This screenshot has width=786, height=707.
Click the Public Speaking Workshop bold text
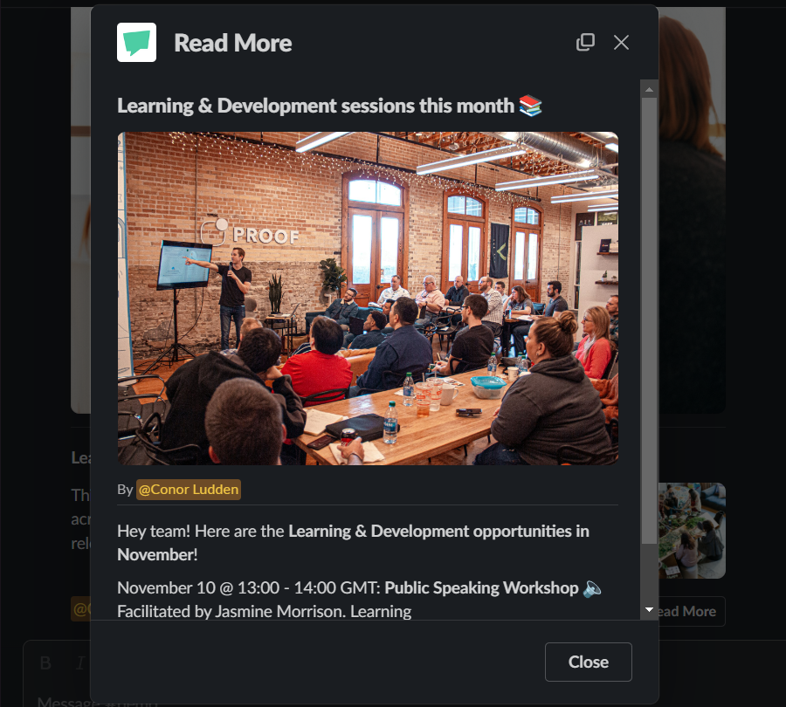481,587
